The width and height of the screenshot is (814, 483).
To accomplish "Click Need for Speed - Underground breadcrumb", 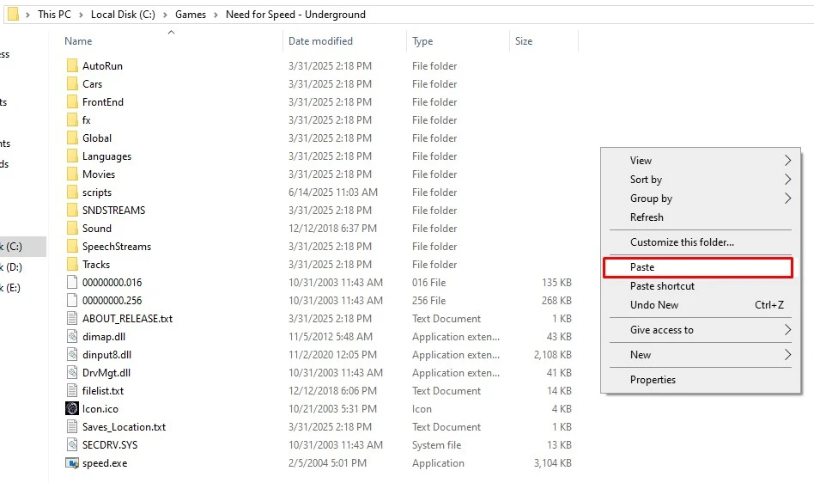I will tap(295, 15).
